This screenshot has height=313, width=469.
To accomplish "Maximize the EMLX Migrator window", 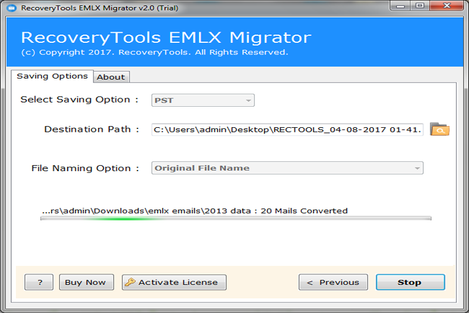I will (x=420, y=6).
